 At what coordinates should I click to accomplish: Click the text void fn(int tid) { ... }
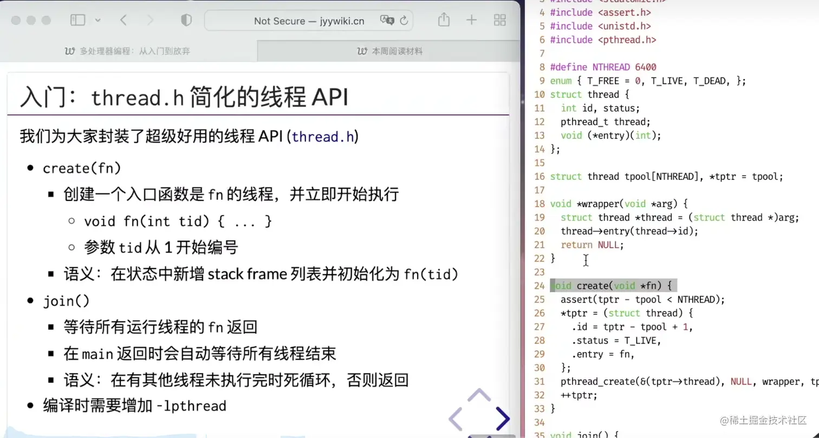pos(178,221)
